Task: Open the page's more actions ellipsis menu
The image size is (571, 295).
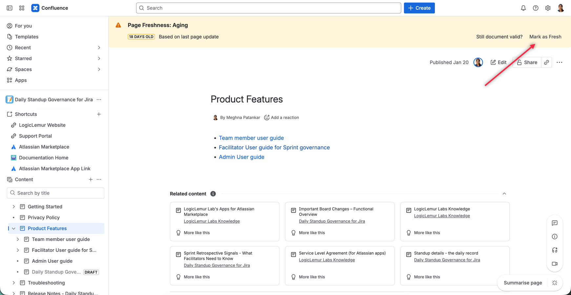Action: coord(560,62)
